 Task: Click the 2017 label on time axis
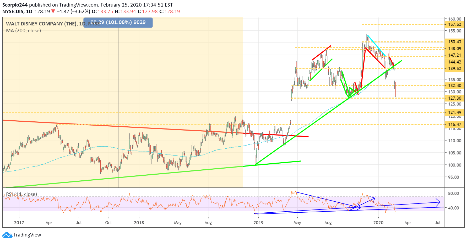tap(19, 223)
